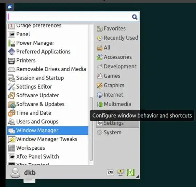The width and height of the screenshot is (196, 187).
Task: Click the Lock Screen icon
Action: 121,172
